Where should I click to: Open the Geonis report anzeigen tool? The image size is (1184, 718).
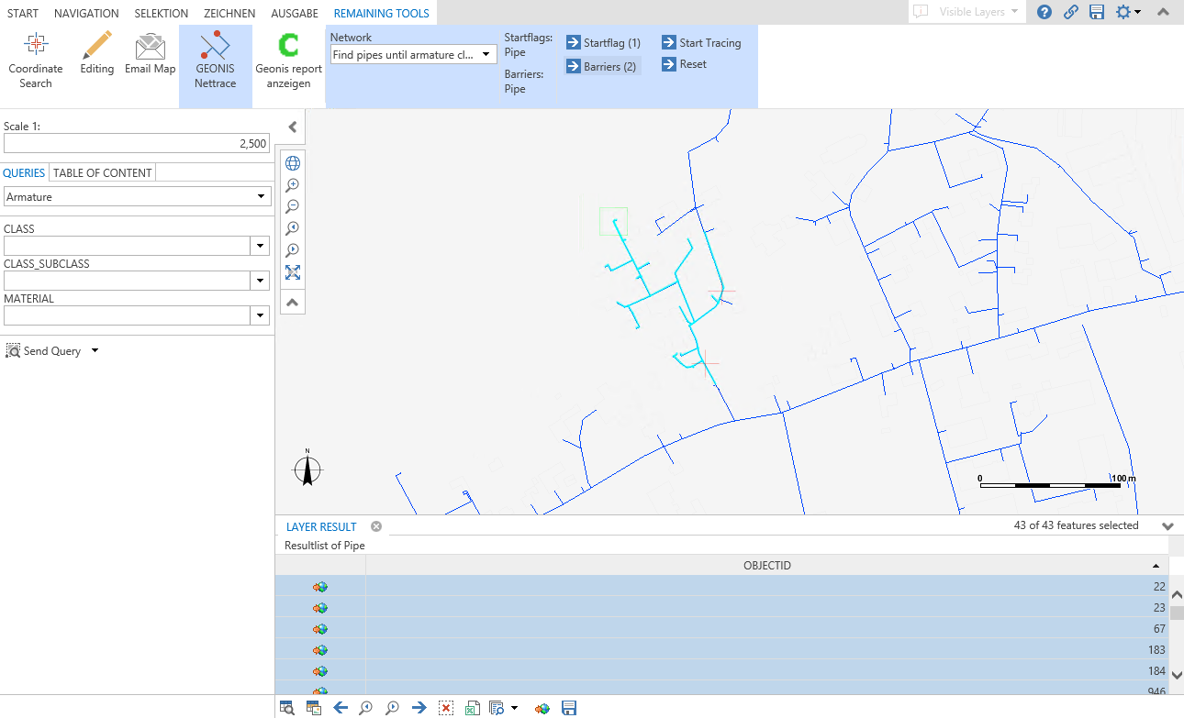click(x=288, y=58)
